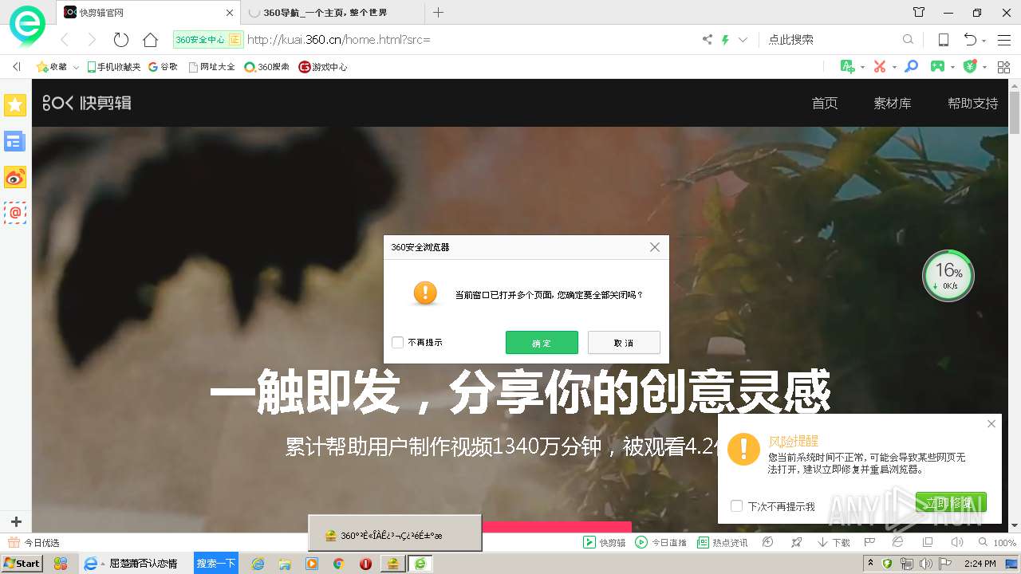1021x574 pixels.
Task: Click the URL address field
Action: (471, 40)
